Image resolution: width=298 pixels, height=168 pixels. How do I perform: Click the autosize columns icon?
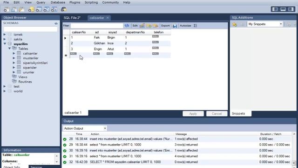point(195,26)
